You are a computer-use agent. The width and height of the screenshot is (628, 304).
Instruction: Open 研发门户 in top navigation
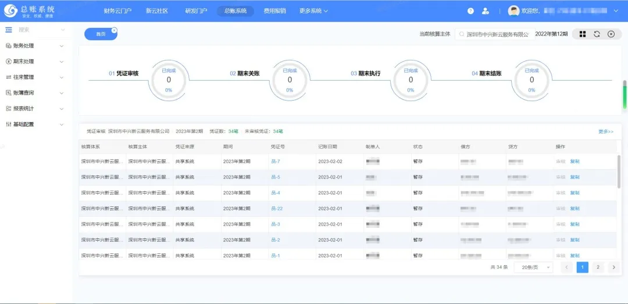197,11
